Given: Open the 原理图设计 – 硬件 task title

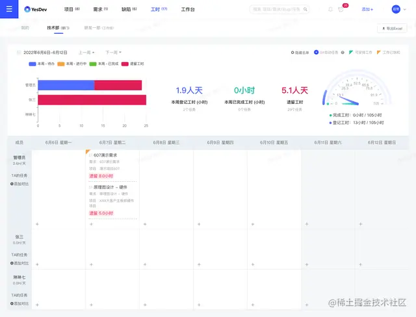Looking at the screenshot, I should tap(110, 187).
